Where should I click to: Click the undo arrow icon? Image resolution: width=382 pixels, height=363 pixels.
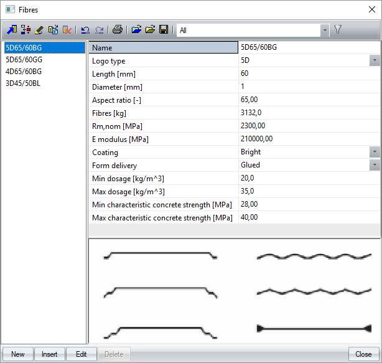(x=86, y=29)
